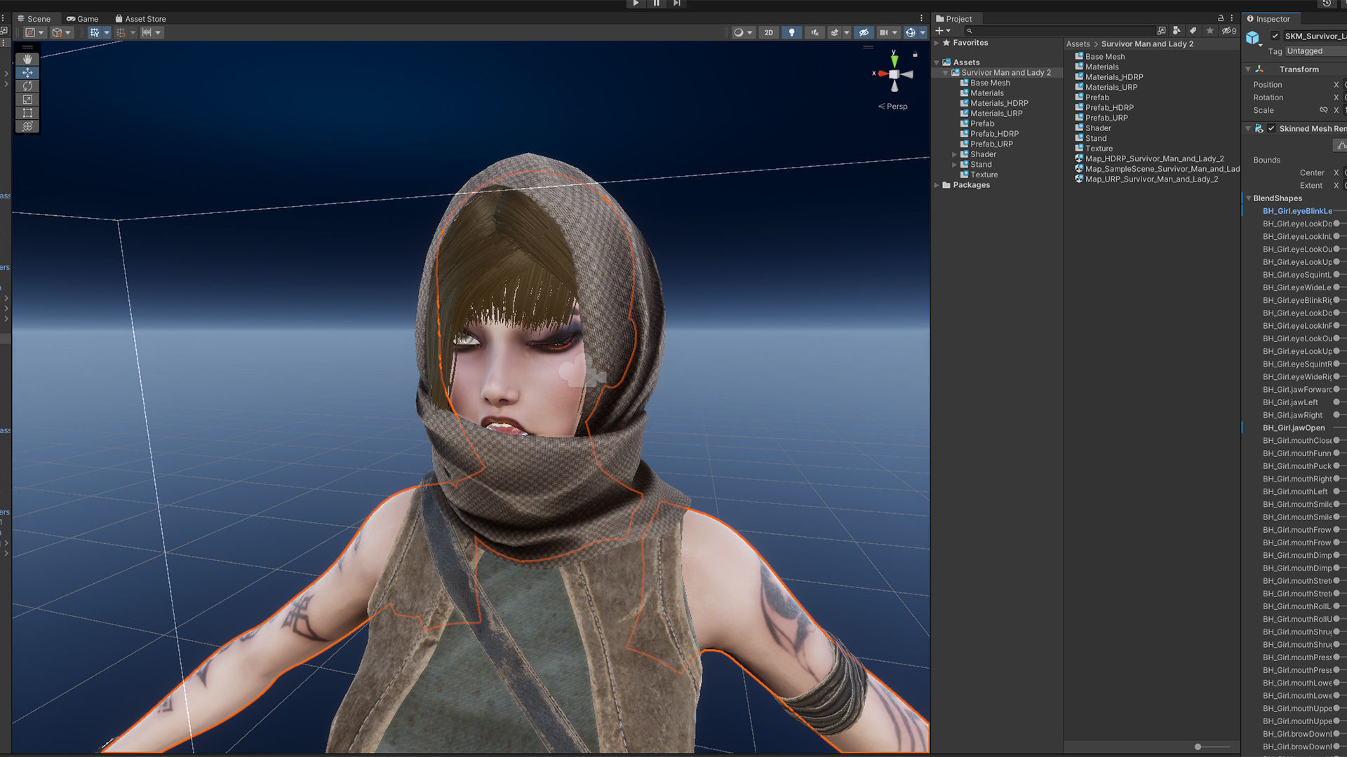Click the Play button

(x=636, y=4)
